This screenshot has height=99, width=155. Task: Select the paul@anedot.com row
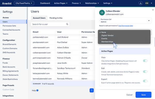[x=63, y=42]
